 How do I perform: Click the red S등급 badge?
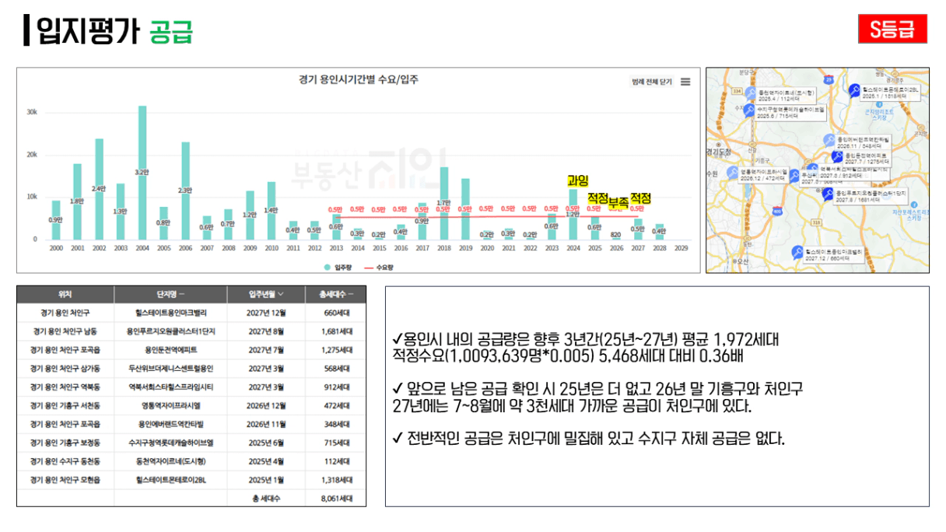[892, 30]
